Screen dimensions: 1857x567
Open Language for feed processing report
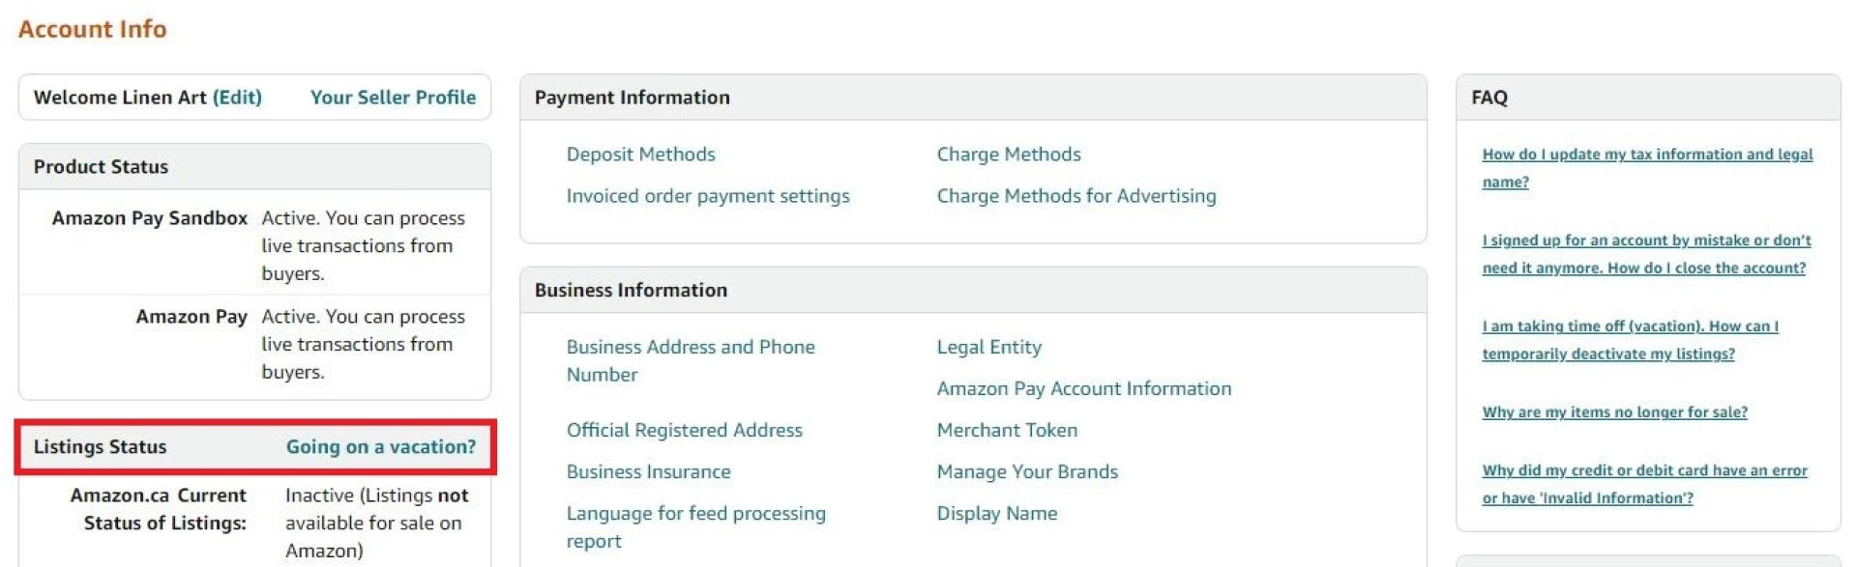click(695, 526)
